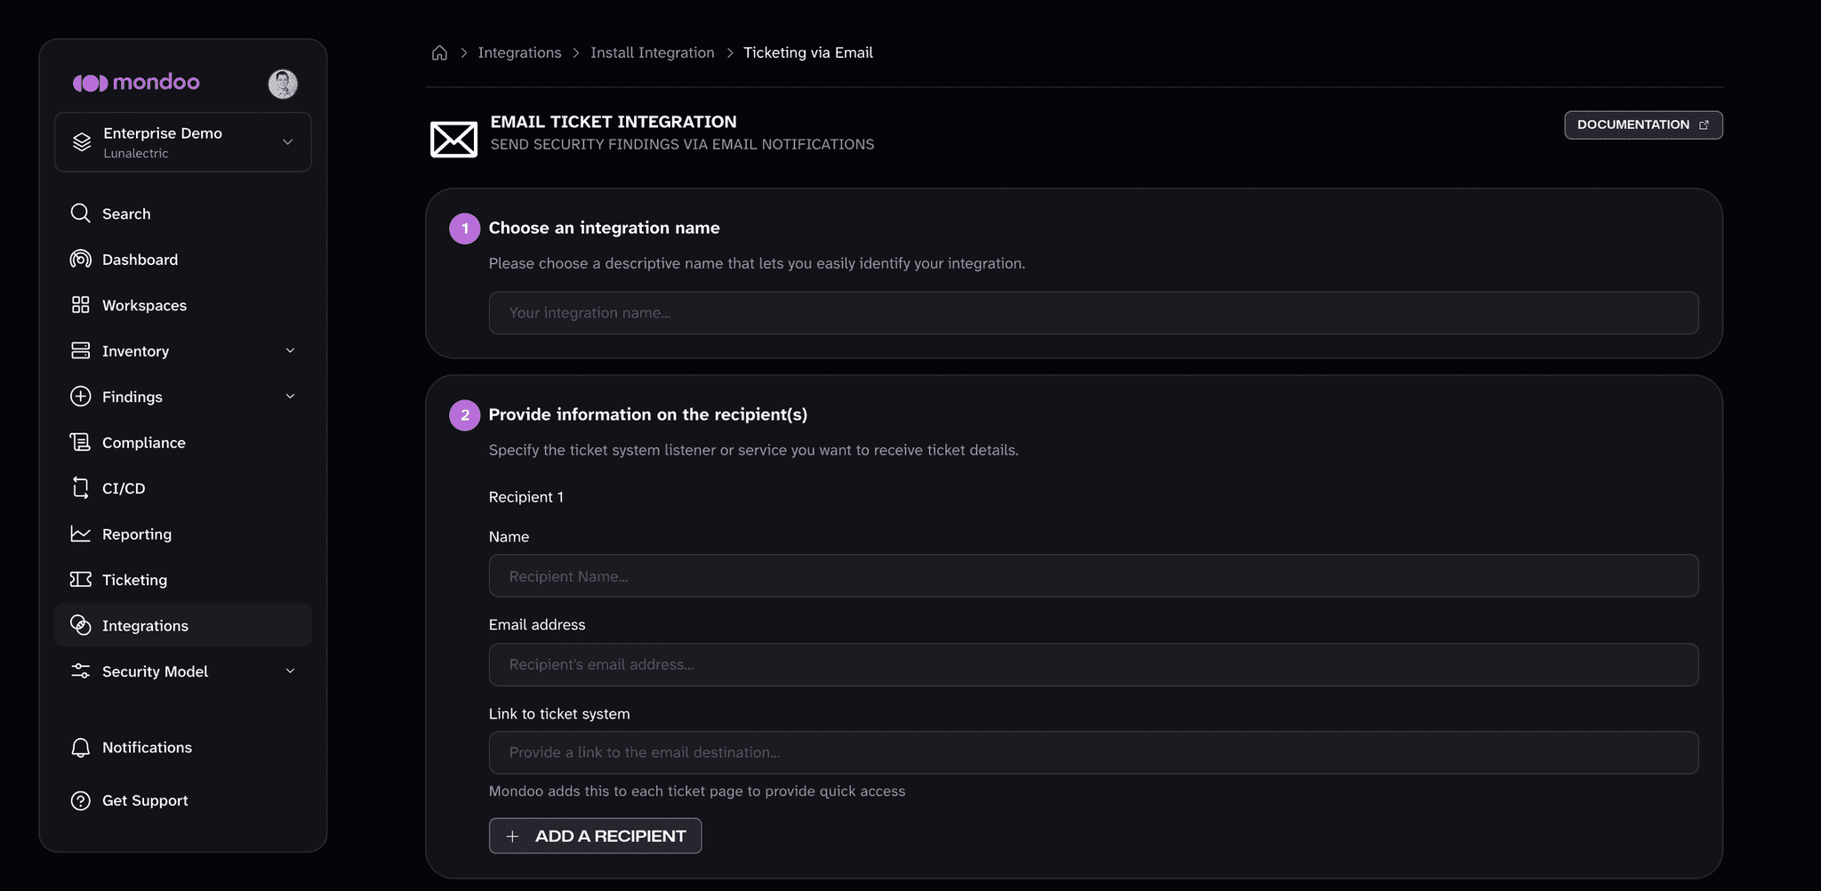Open the Dashboard menu item
The image size is (1821, 891).
[183, 260]
